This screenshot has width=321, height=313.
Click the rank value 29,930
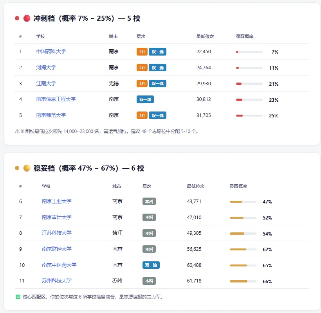tap(204, 83)
